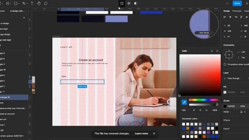
Task: Click the 'Create an account' heading on canvas
Action: (91, 60)
